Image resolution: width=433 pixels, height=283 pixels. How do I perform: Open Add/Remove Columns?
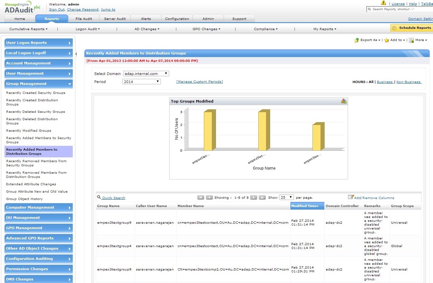coord(374,198)
